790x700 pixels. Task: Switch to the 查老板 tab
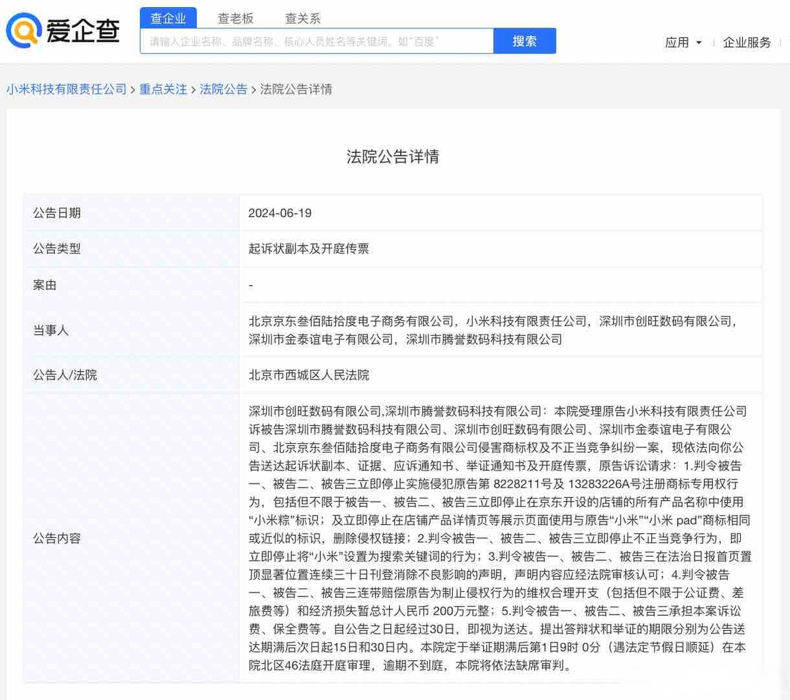pos(235,18)
